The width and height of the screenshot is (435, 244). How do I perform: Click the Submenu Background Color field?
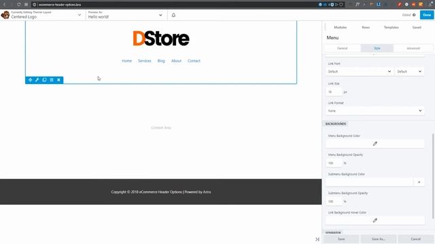pos(370,182)
